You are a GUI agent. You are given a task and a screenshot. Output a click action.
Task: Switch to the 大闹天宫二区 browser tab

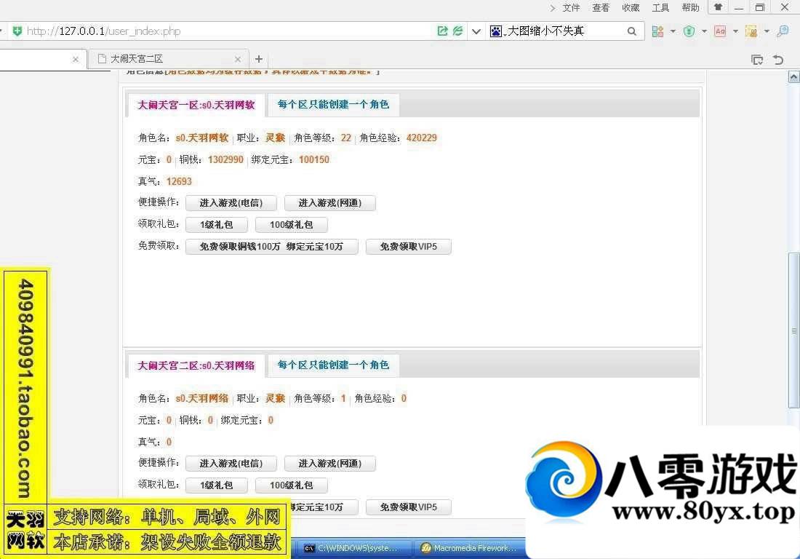[x=169, y=59]
